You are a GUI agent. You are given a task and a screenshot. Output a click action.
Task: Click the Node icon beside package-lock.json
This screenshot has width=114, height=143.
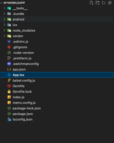9,108
